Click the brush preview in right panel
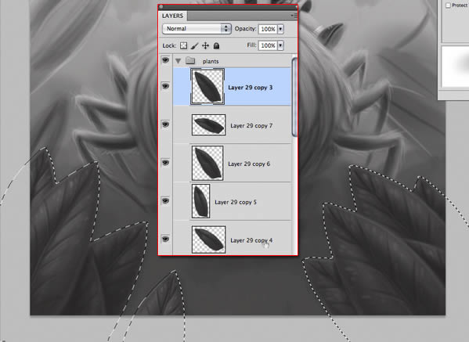Viewport: 469px width, 342px height. (455, 67)
